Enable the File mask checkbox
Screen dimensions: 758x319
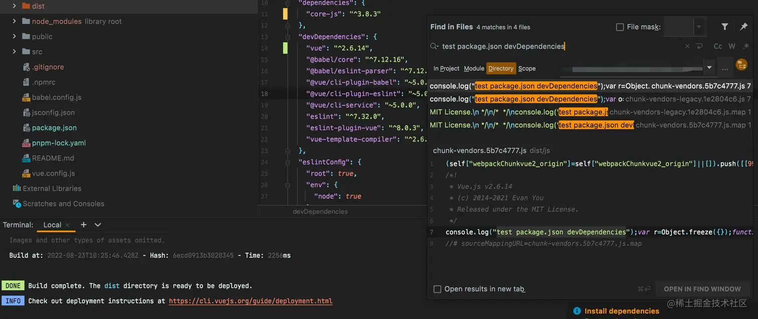620,27
